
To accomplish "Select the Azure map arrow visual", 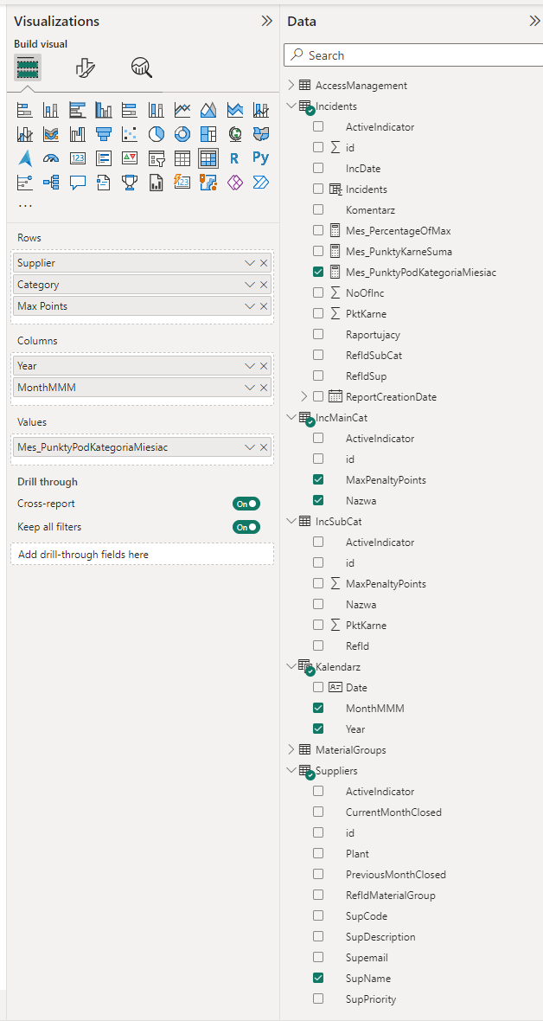I will [25, 158].
